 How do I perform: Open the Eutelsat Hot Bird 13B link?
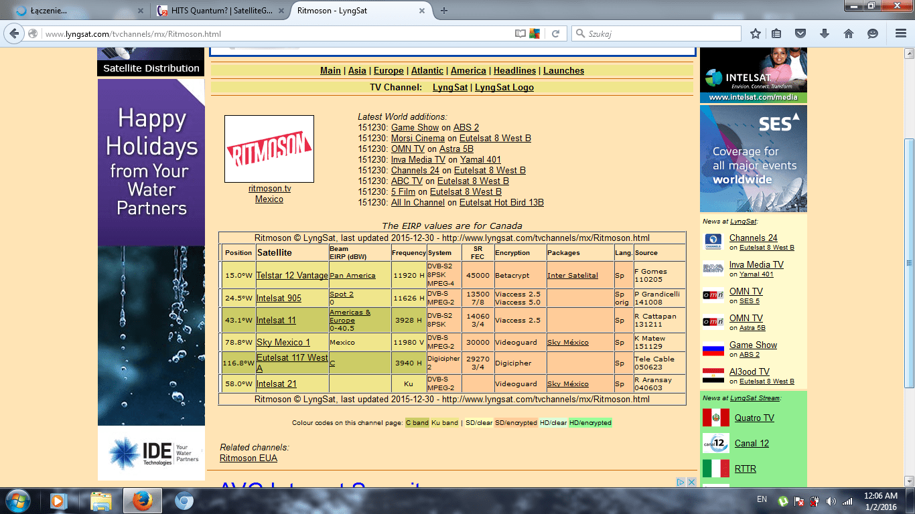point(502,203)
